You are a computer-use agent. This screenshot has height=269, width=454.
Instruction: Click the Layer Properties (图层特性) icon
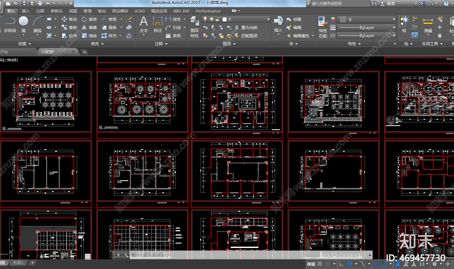click(x=194, y=27)
